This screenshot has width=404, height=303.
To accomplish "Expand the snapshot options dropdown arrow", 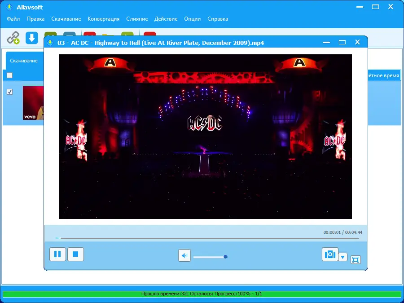I will [x=343, y=257].
